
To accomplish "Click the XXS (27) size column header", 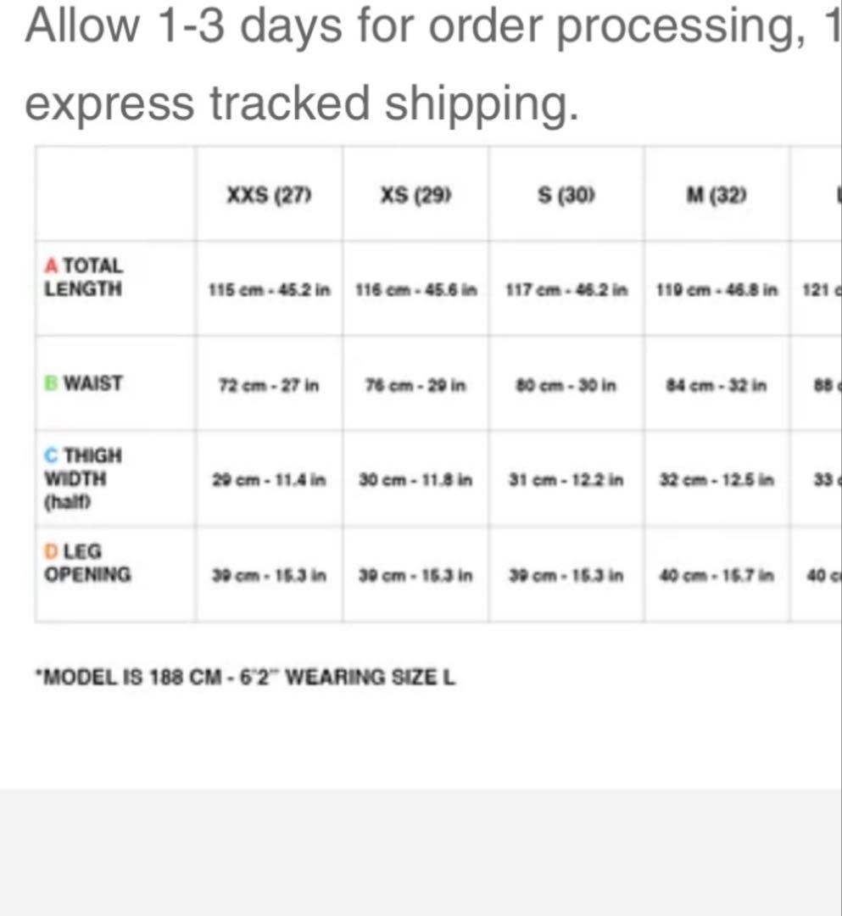I will pyautogui.click(x=270, y=196).
